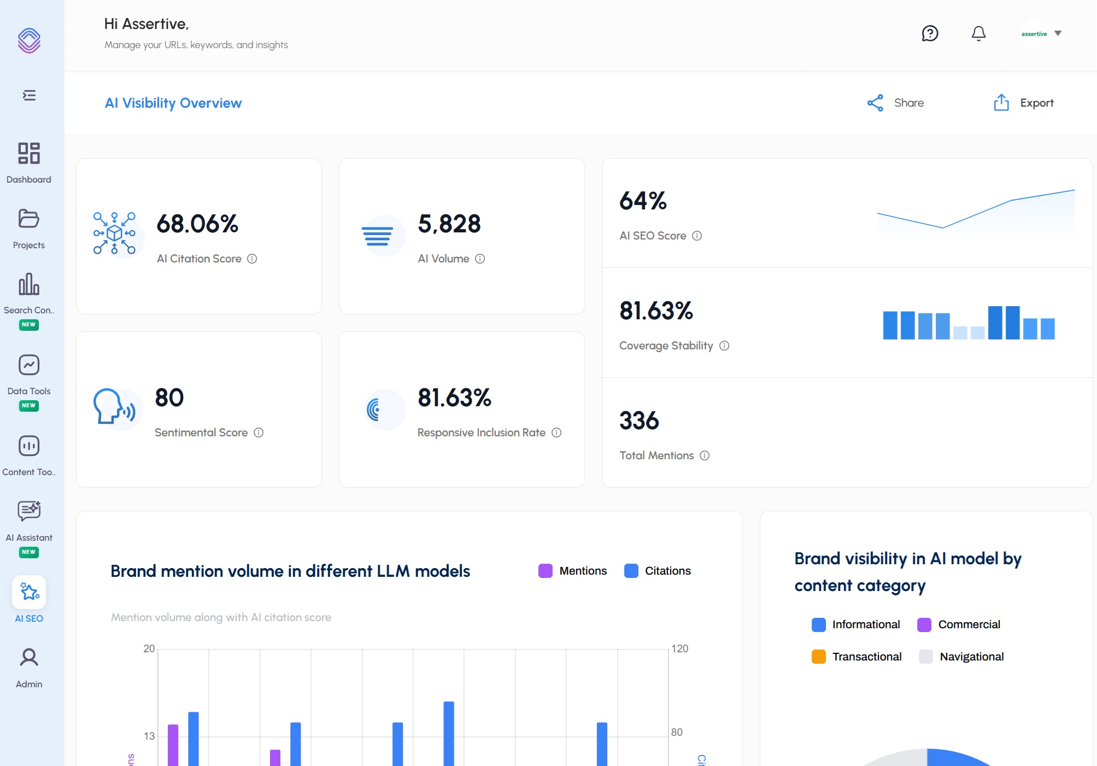Open the Data Tools icon

(x=29, y=365)
